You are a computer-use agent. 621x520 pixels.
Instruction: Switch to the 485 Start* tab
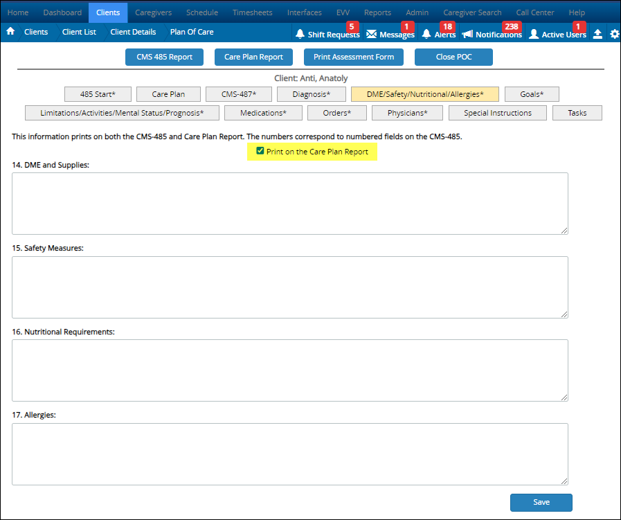pos(98,94)
